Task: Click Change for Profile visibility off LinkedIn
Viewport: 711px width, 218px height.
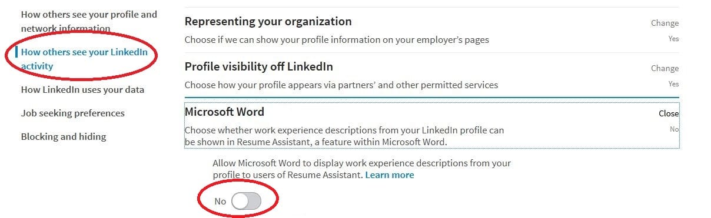Action: (x=665, y=68)
